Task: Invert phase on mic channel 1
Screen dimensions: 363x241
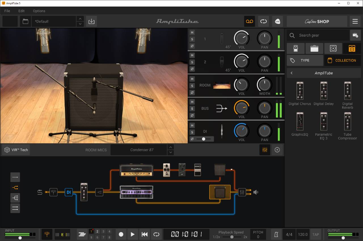Action: point(192,46)
